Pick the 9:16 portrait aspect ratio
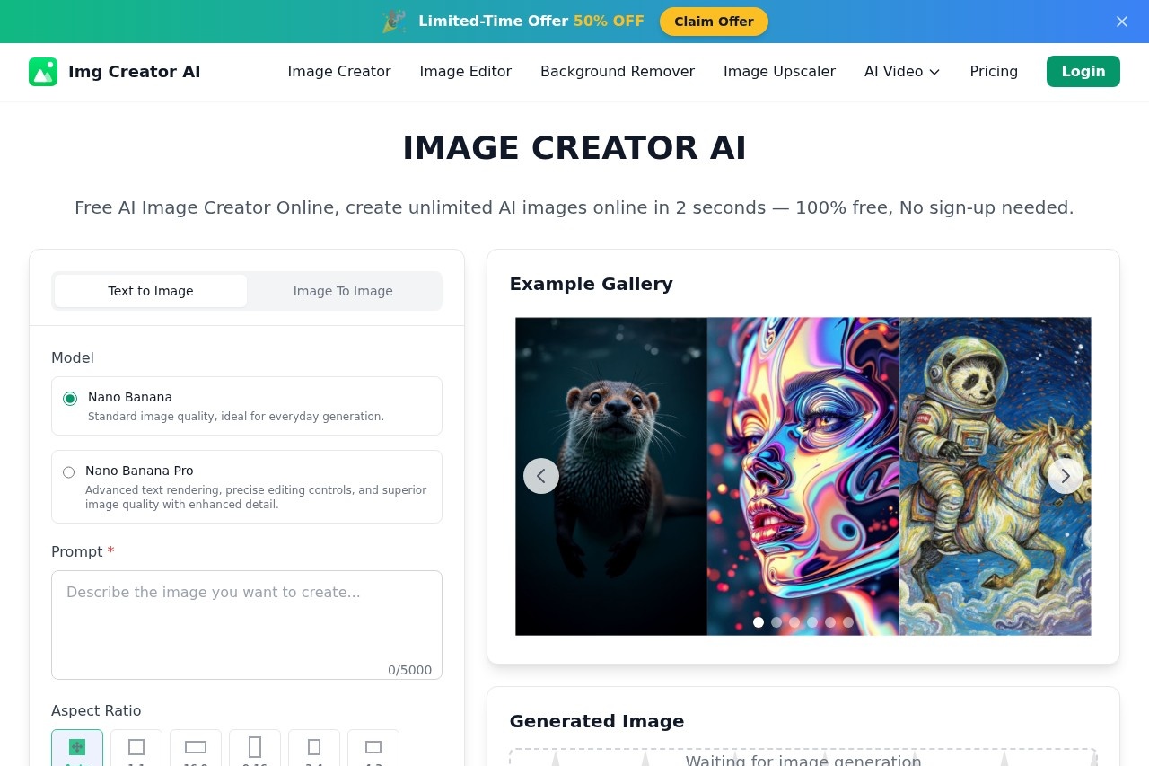This screenshot has width=1149, height=766. click(x=255, y=748)
